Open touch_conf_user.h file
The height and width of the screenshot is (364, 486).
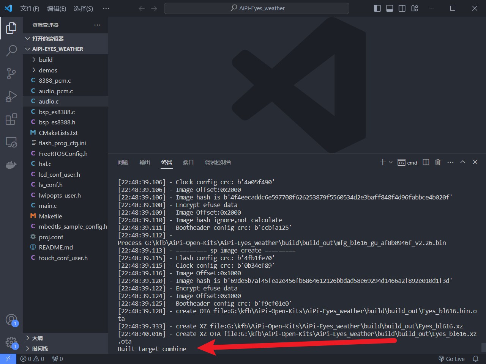(65, 258)
